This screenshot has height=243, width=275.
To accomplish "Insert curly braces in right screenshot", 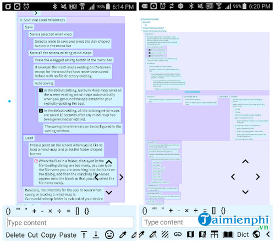I will [x=223, y=211].
